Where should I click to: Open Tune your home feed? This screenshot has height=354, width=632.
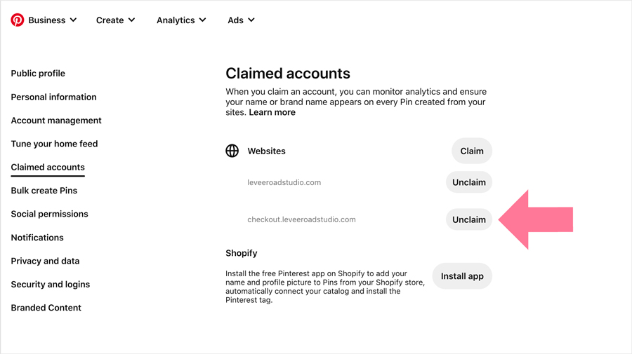click(54, 144)
